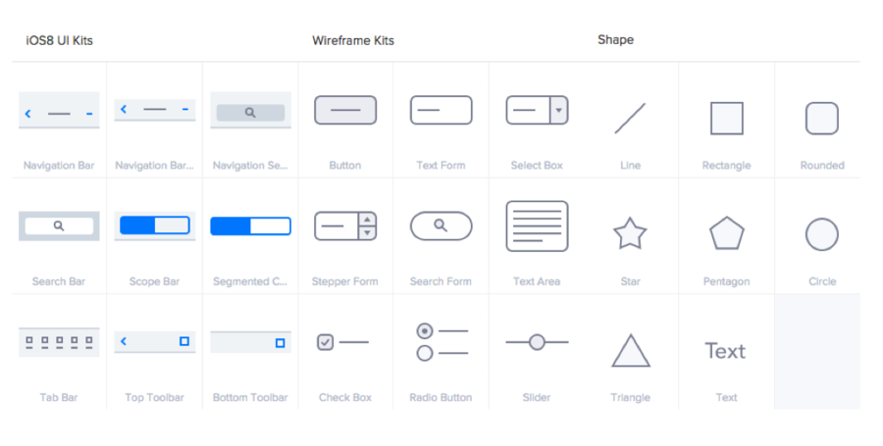Insert the Text element
This screenshot has width=883, height=446.
(x=726, y=352)
